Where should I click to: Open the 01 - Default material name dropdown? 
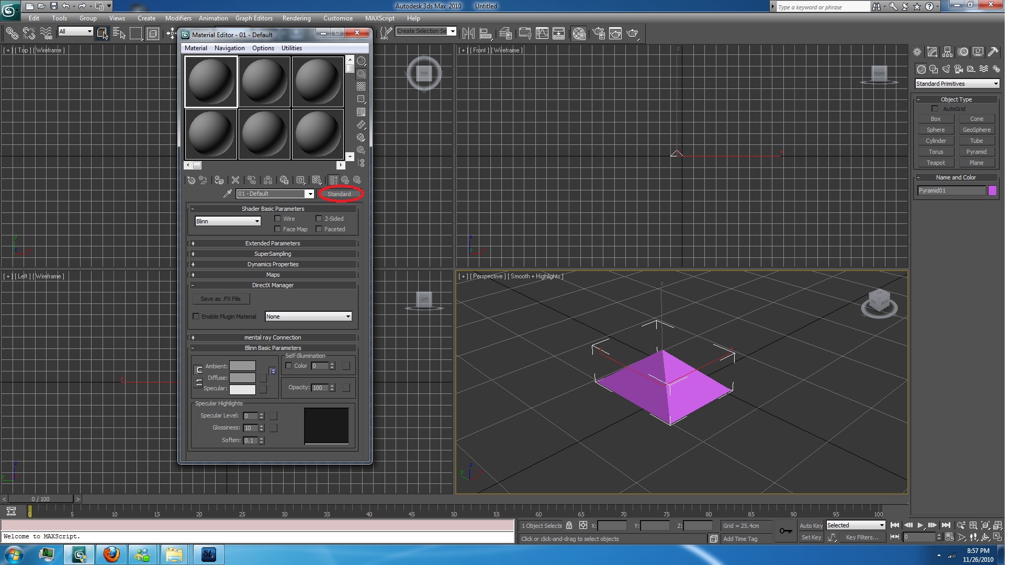(x=275, y=194)
